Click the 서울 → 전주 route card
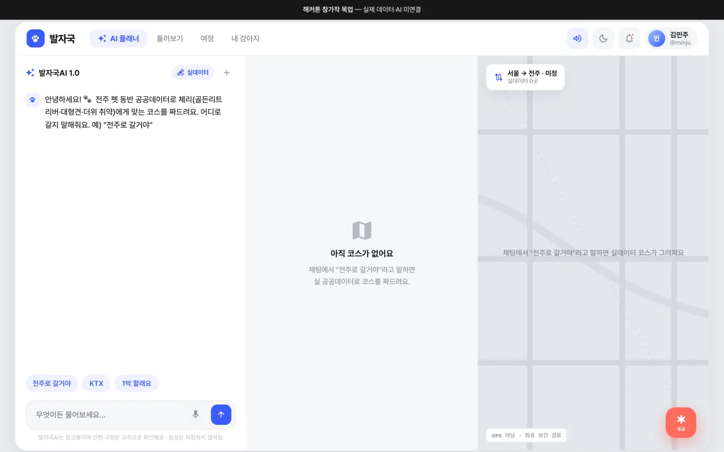Viewport: 724px width, 452px height. pos(525,77)
